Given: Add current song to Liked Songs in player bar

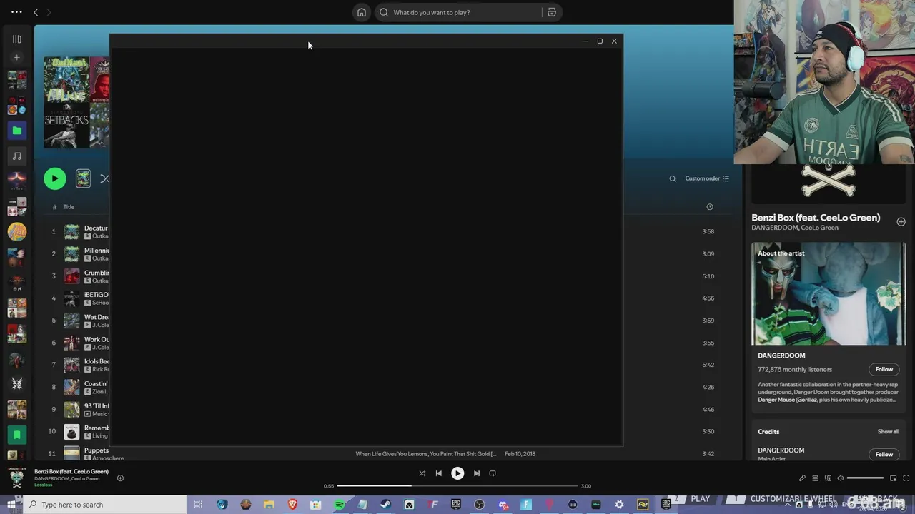Looking at the screenshot, I should click(x=120, y=478).
